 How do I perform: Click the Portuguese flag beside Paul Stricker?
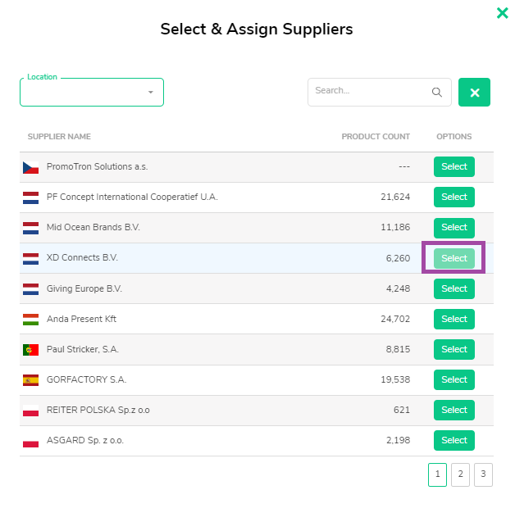tap(30, 350)
